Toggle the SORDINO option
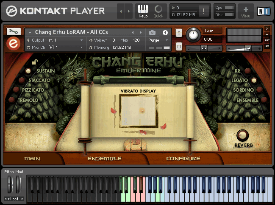Image resolution: width=275 pixels, height=205 pixels. (259, 90)
